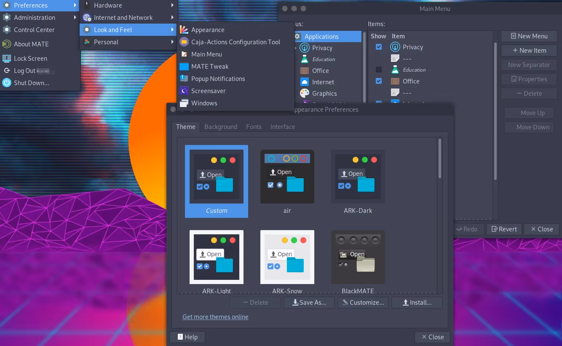Switch to the Fonts tab

pyautogui.click(x=254, y=127)
